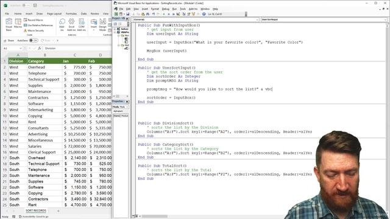Click the Undo icon in VBA toolbar
The height and width of the screenshot is (219, 390).
click(154, 14)
